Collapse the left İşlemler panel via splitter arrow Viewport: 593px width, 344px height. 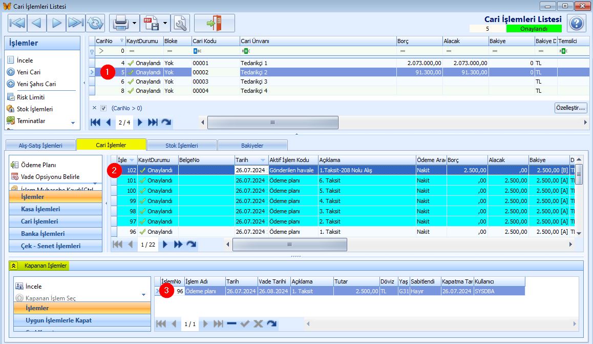(84, 83)
